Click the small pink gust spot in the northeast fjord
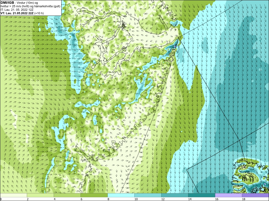This screenshot has height=201, width=269. (x=175, y=46)
